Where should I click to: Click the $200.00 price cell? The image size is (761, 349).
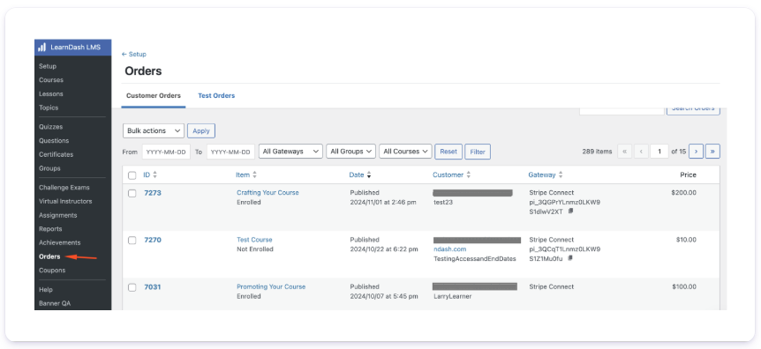[683, 192]
